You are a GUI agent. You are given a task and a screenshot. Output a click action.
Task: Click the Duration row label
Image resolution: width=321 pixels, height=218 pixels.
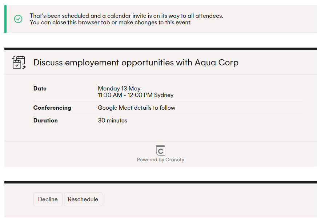click(x=45, y=120)
